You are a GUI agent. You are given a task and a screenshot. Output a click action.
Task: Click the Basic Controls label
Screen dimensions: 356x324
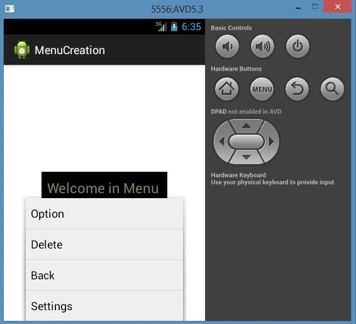231,28
